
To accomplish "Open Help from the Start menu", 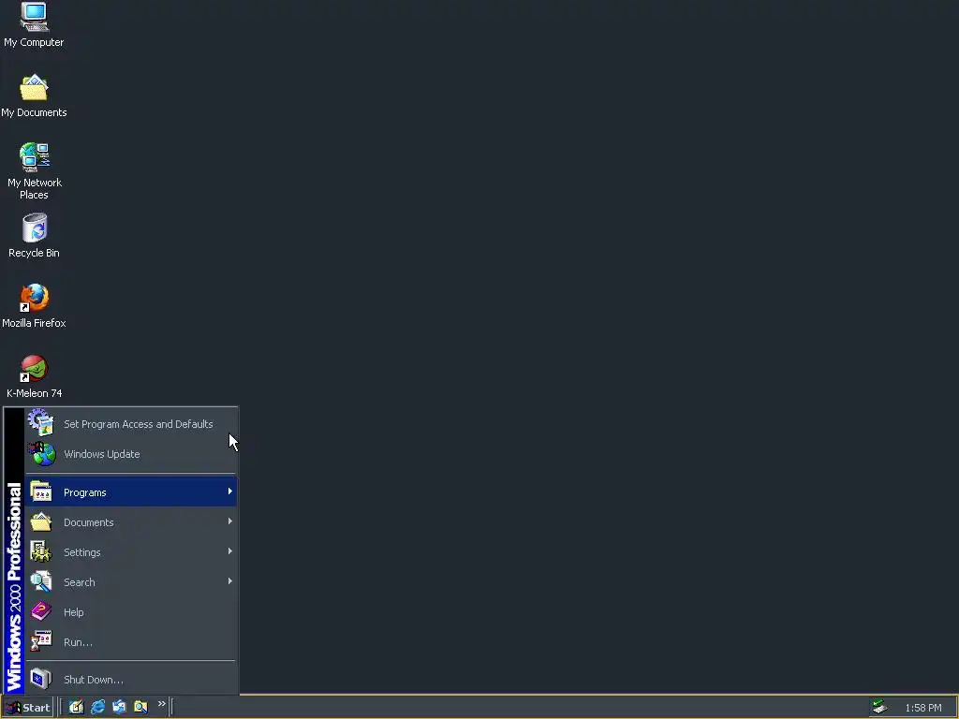I will 131,612.
